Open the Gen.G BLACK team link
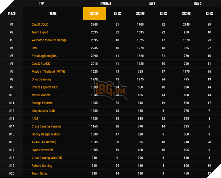 coord(41,64)
